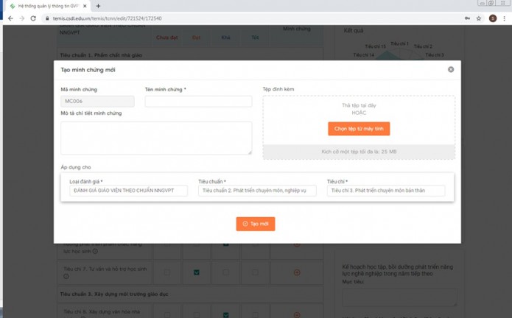Open the Tiêu chuẩn dropdown
Viewport: 512px width, 318px height.
[257, 191]
